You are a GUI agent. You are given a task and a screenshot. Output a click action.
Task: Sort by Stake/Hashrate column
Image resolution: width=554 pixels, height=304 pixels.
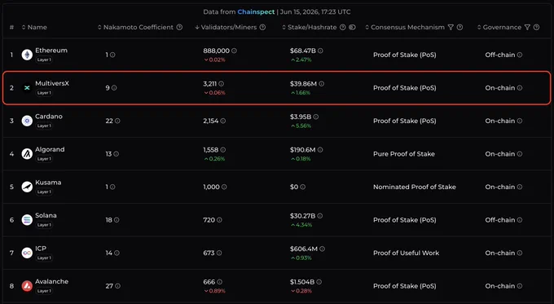coord(309,27)
